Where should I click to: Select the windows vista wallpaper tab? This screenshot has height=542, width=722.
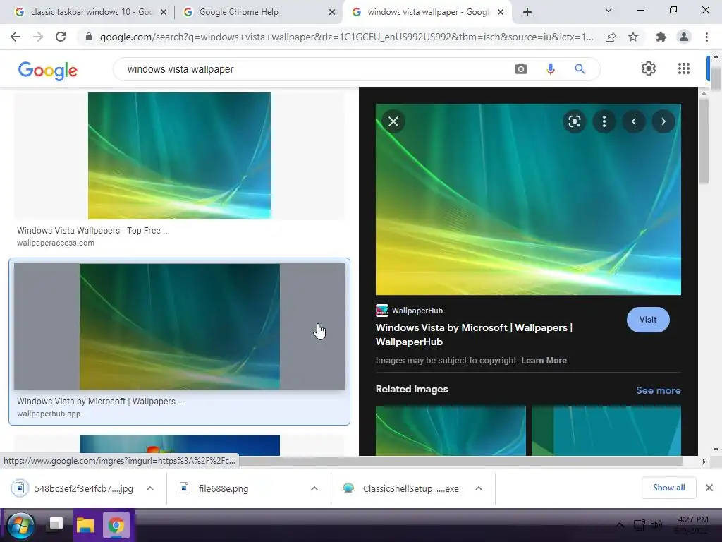point(428,12)
